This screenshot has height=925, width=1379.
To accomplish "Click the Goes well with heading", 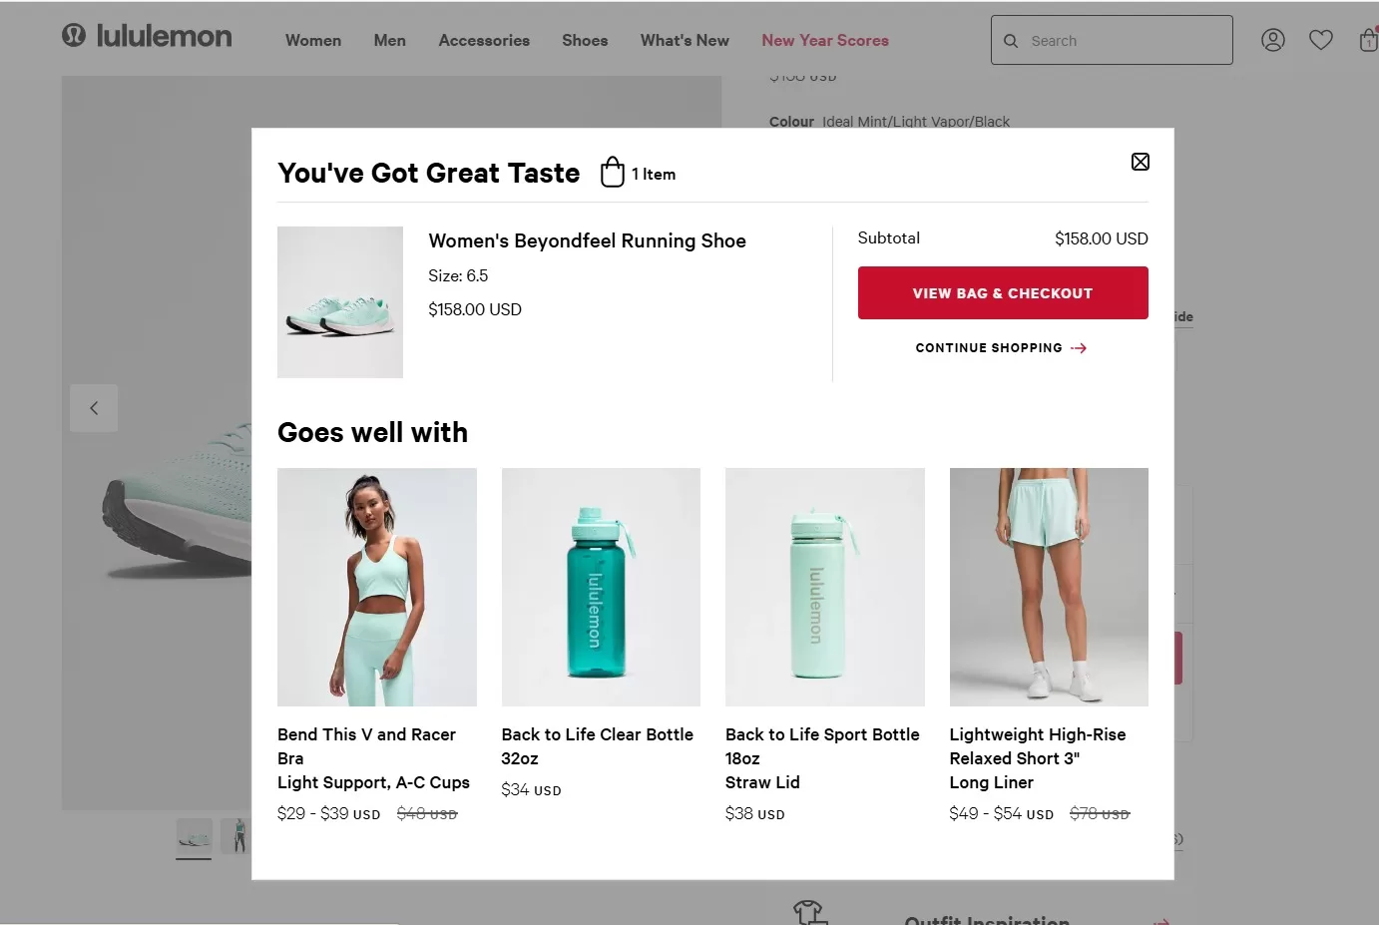I will [372, 432].
